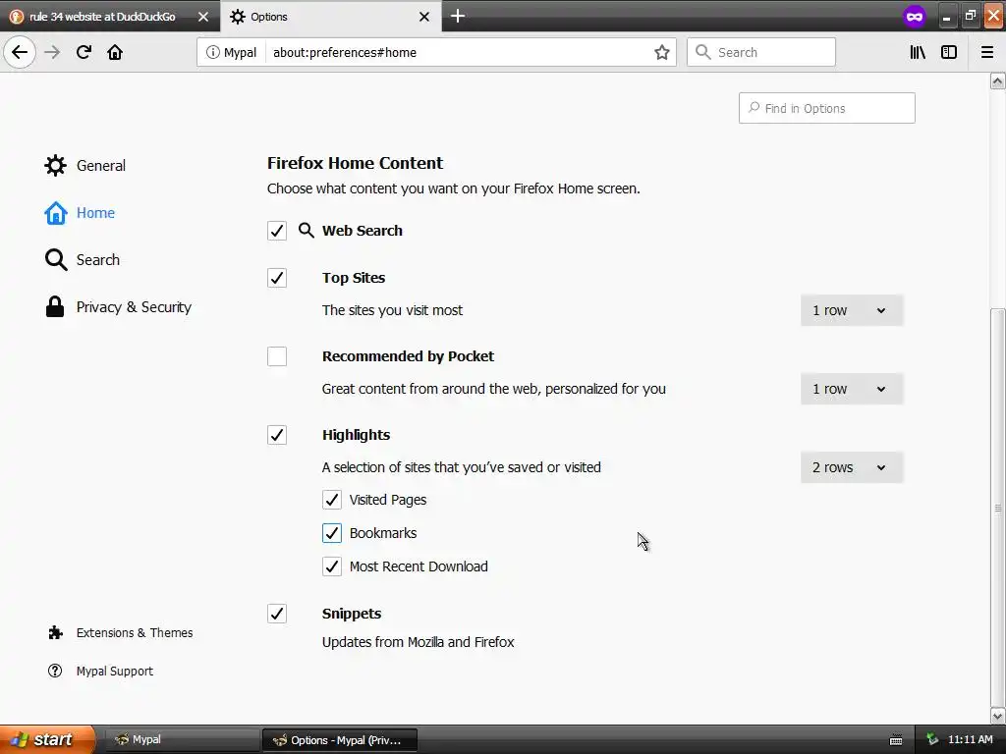Expand the Highlights 2 rows dropdown
This screenshot has height=754, width=1006.
point(851,467)
